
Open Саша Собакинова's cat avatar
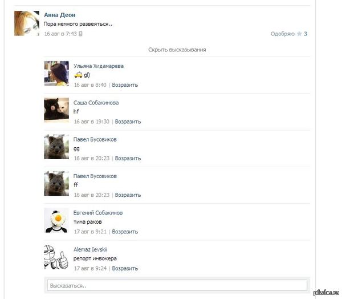(56, 109)
